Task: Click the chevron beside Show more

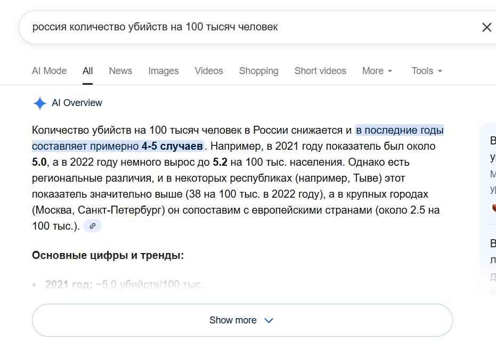Action: (269, 320)
